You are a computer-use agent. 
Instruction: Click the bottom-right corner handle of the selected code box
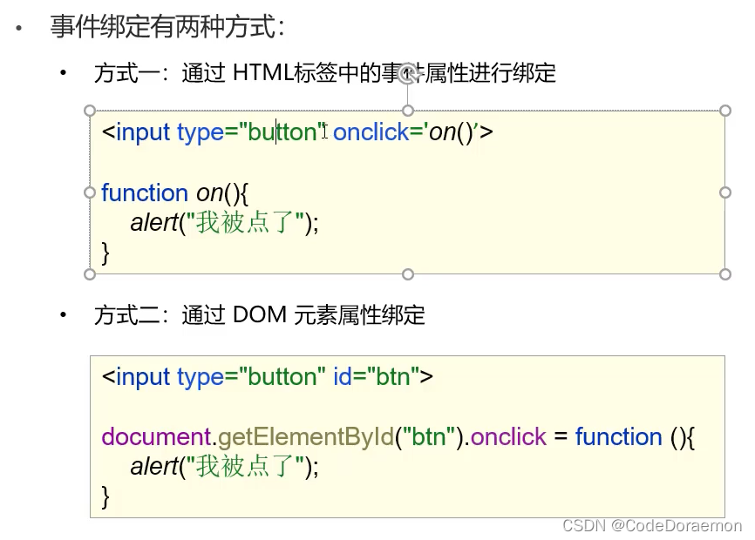pos(725,274)
